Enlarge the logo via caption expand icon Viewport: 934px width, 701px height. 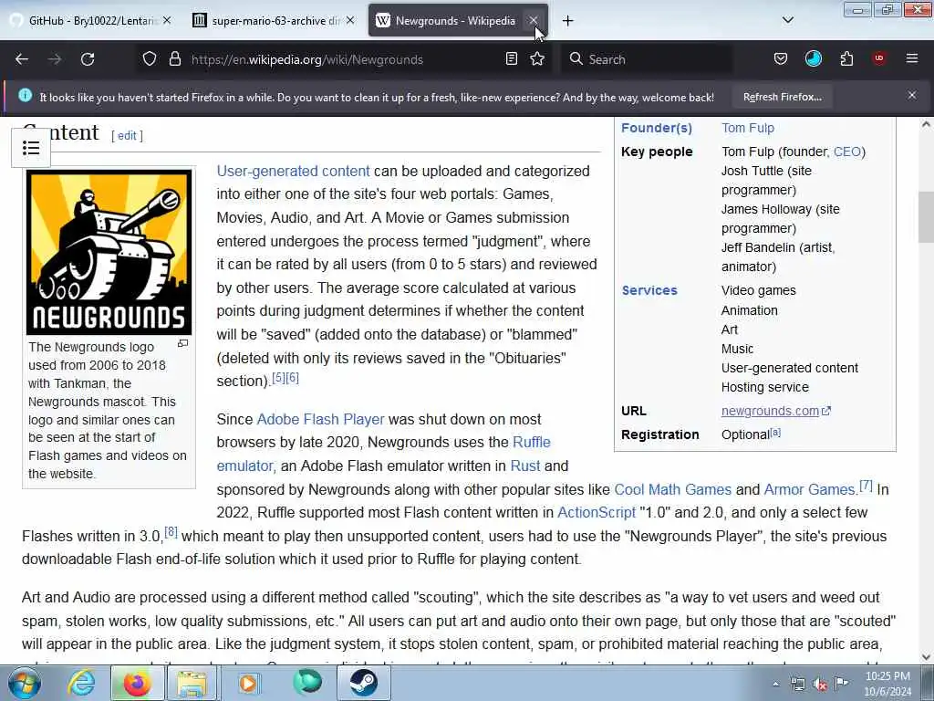(182, 343)
